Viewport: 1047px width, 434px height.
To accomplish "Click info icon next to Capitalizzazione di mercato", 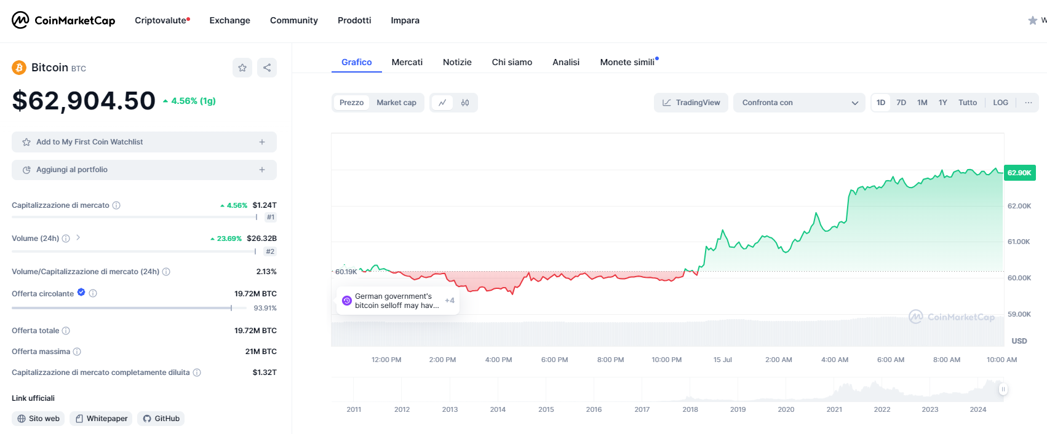I will tap(116, 205).
